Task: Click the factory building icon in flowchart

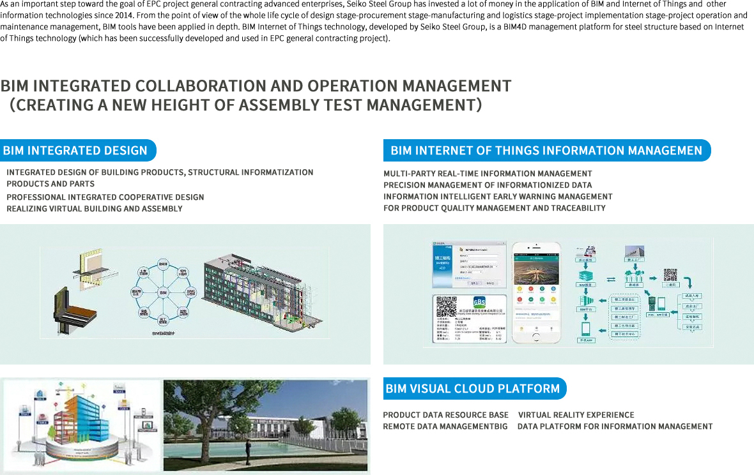Action: 635,252
